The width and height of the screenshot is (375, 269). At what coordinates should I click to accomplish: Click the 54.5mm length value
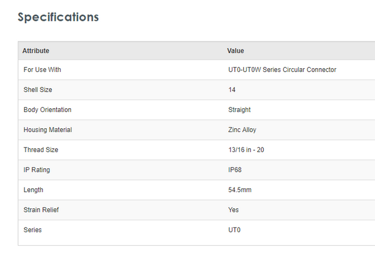pos(240,190)
